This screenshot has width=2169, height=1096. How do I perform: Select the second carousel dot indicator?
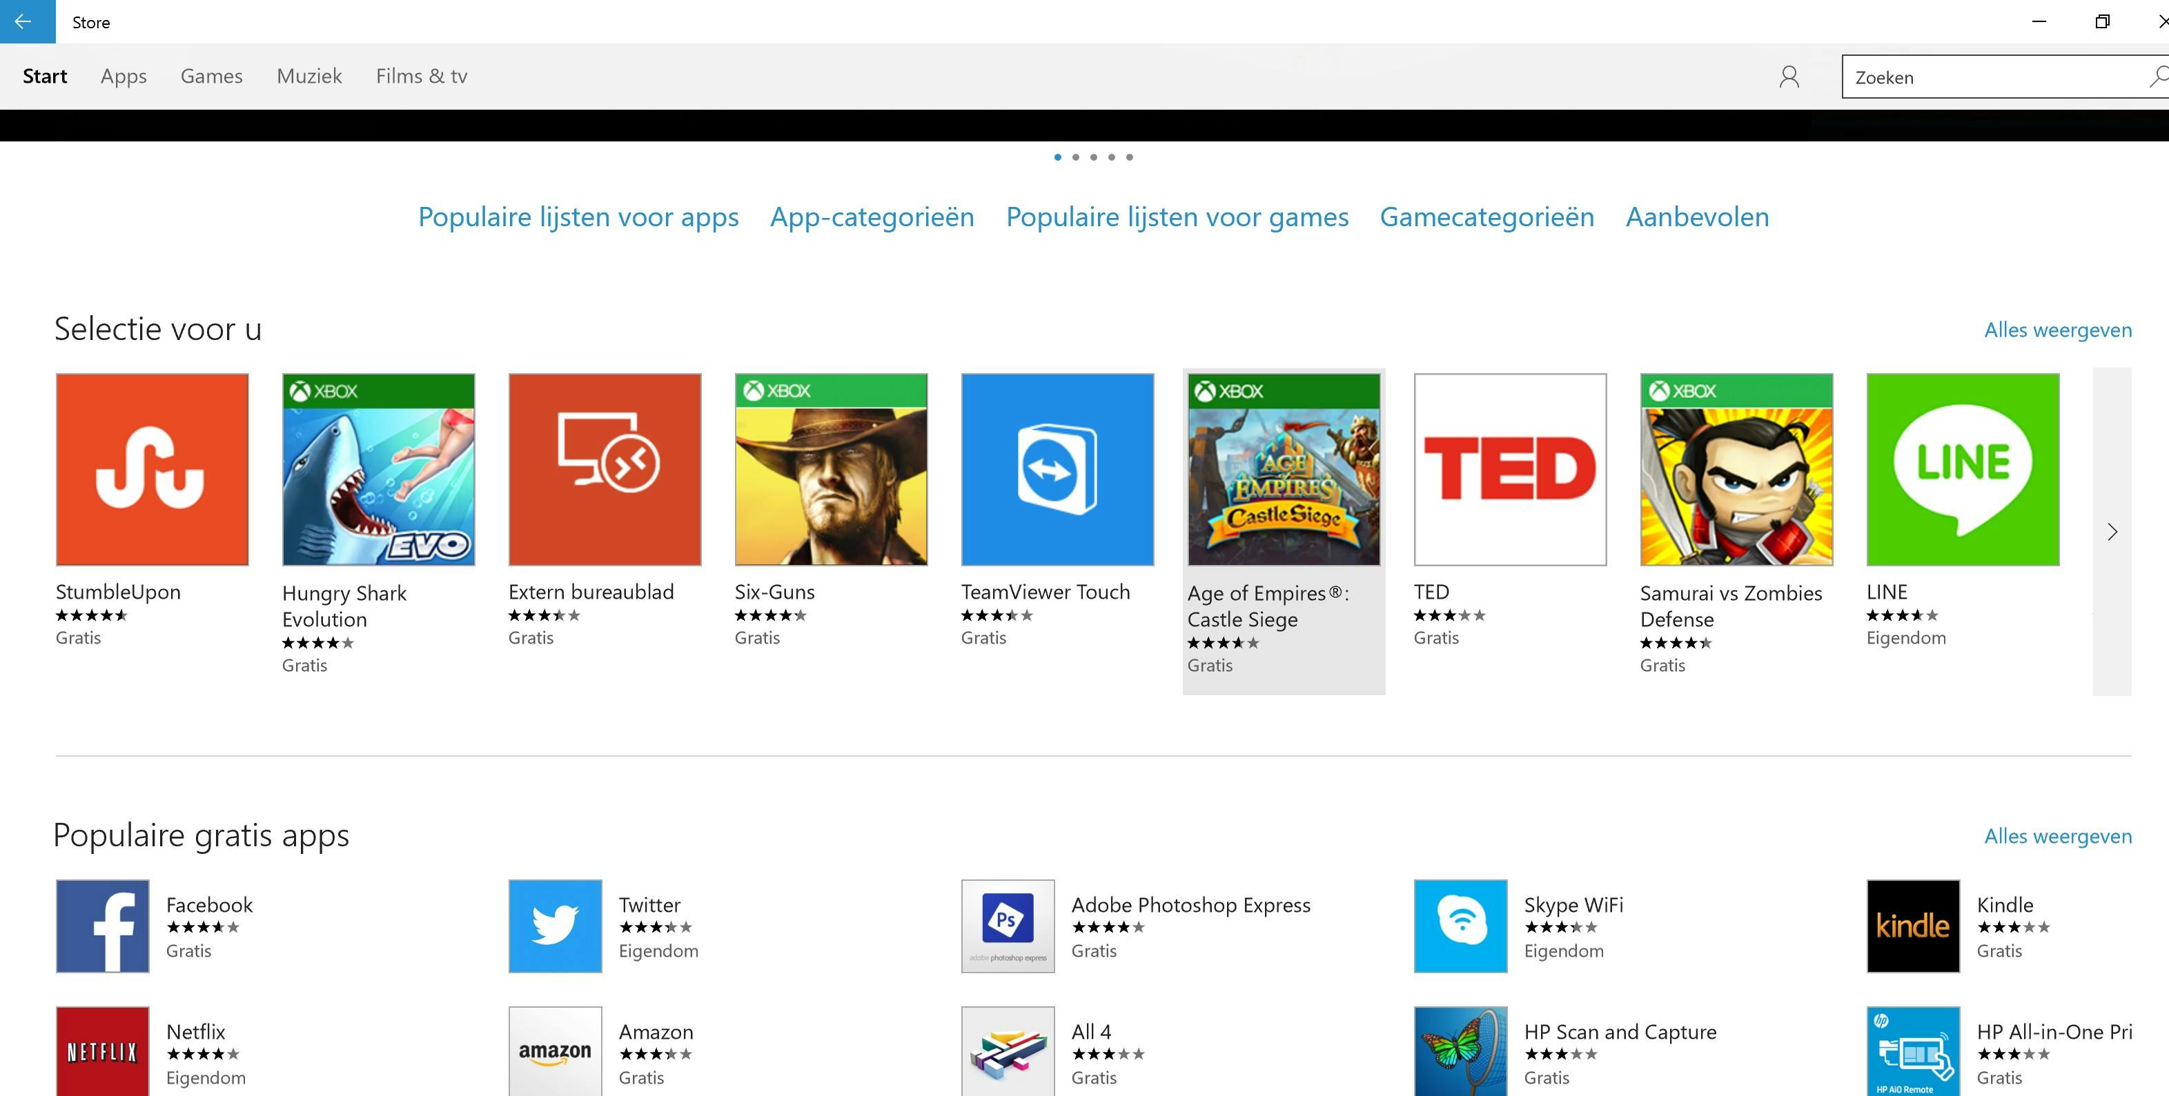click(x=1075, y=157)
